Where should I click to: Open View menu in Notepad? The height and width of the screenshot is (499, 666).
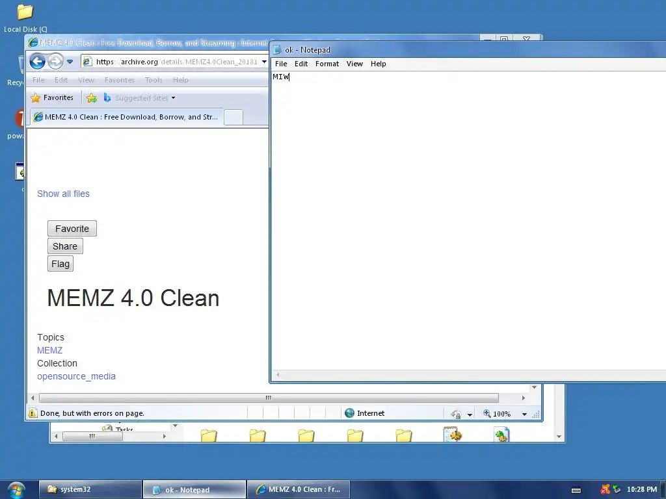coord(354,64)
